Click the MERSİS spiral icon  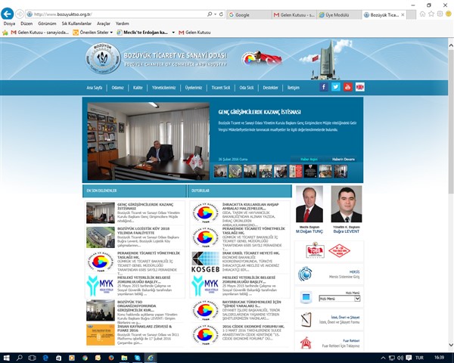point(305,274)
